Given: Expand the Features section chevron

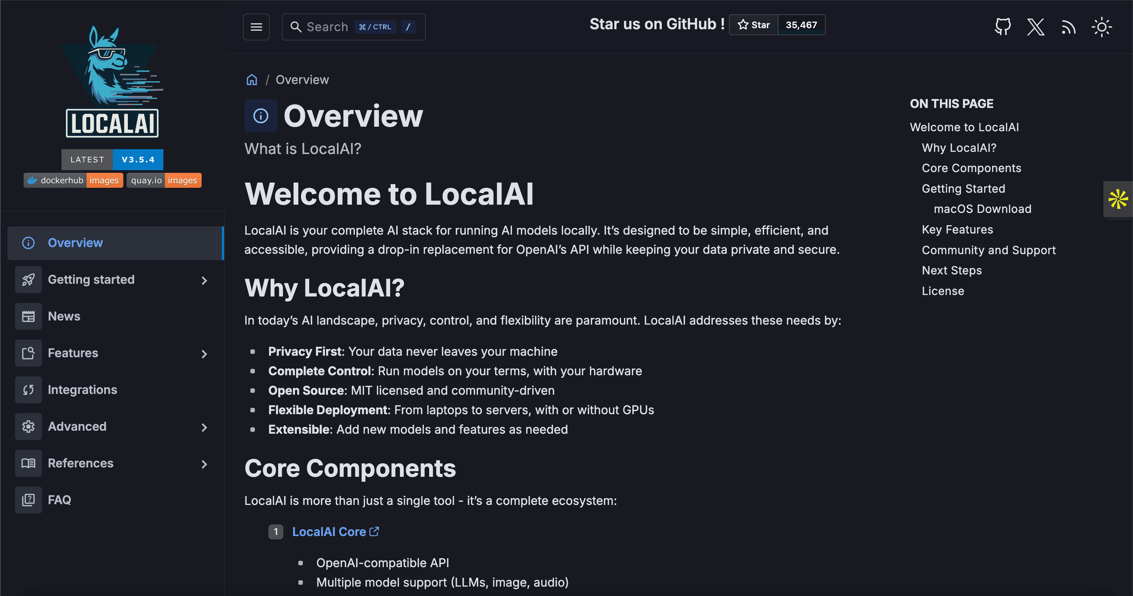Looking at the screenshot, I should click(x=204, y=353).
